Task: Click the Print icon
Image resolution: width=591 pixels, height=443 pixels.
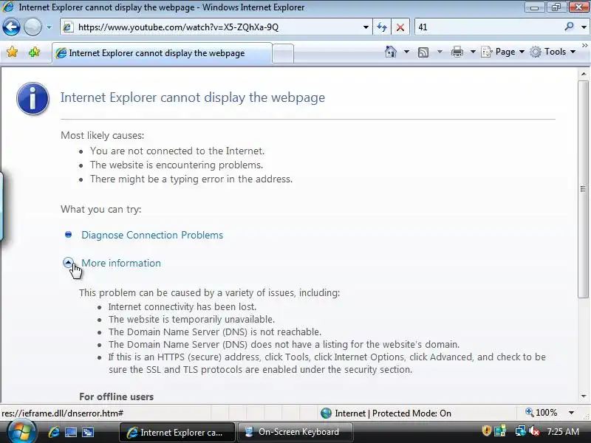Action: 457,52
